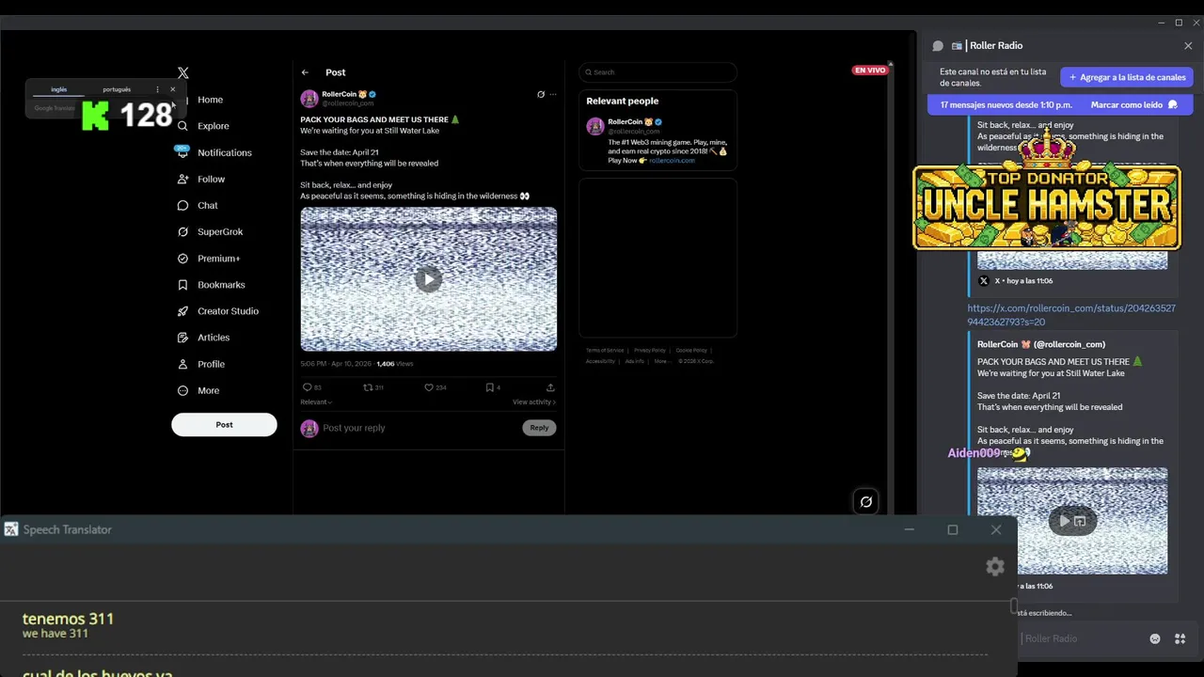Expand the Relevant replies sort dropdown
This screenshot has height=677, width=1204.
pyautogui.click(x=316, y=402)
